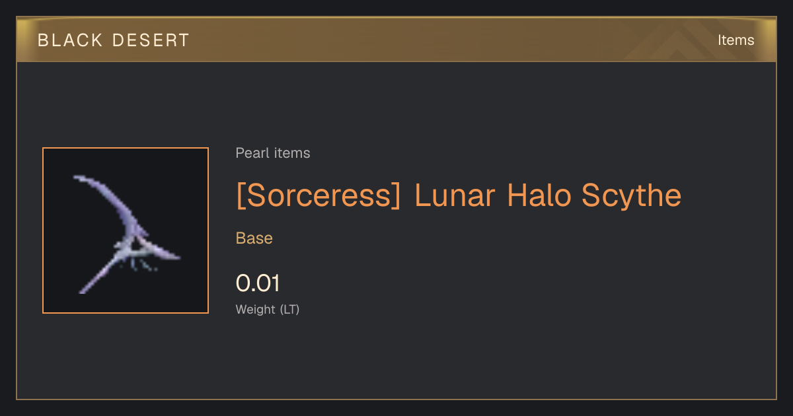The width and height of the screenshot is (793, 416).
Task: Open the Pearl items category label
Action: coord(273,153)
